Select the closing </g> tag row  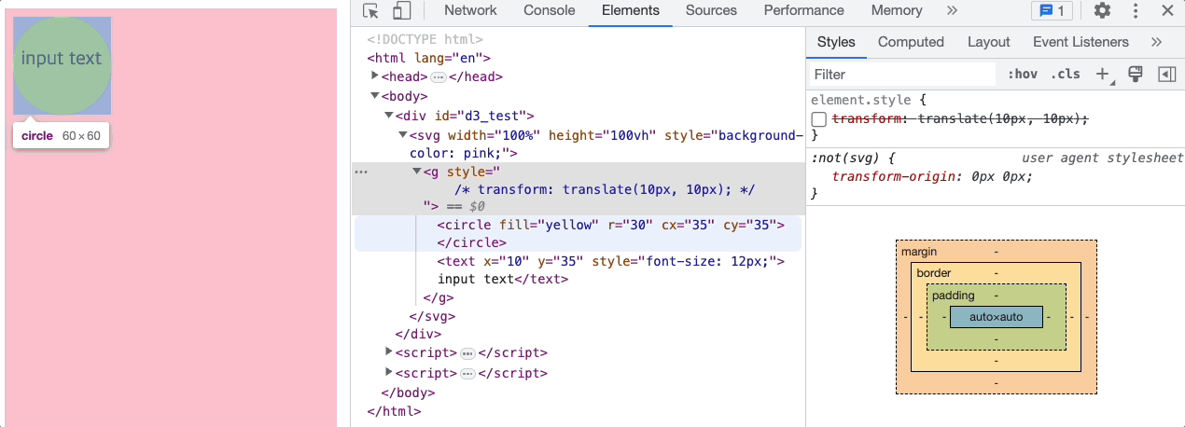[439, 298]
